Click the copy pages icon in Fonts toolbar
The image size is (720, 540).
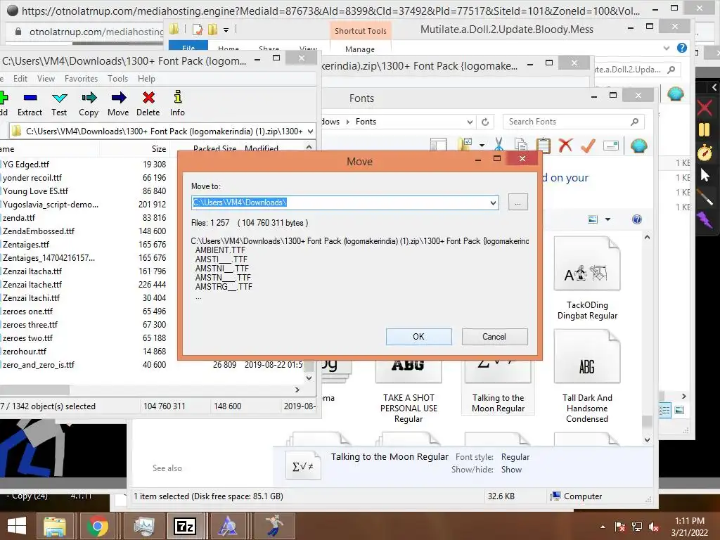pos(521,145)
